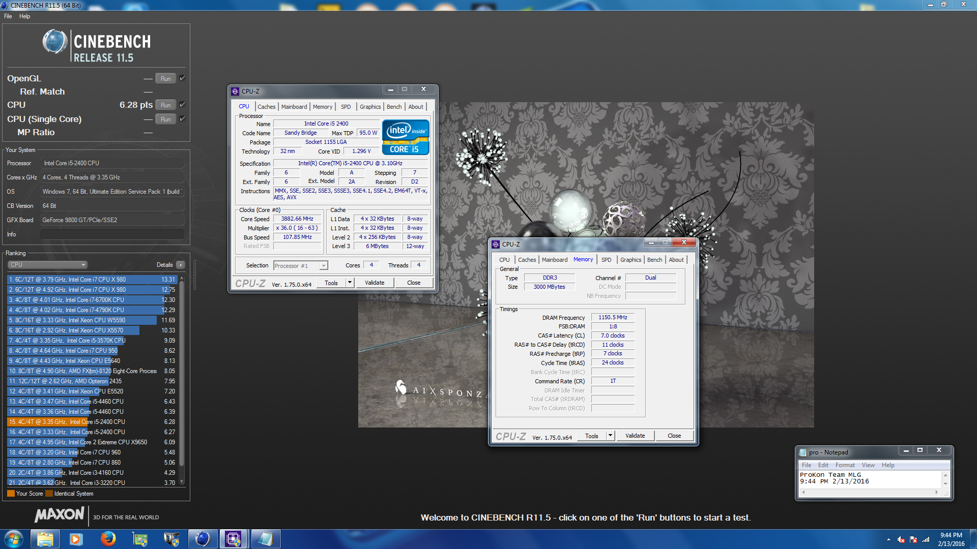This screenshot has width=977, height=549.
Task: Select ranking row AMD FX-8120 Eight-Core
Action: 92,371
